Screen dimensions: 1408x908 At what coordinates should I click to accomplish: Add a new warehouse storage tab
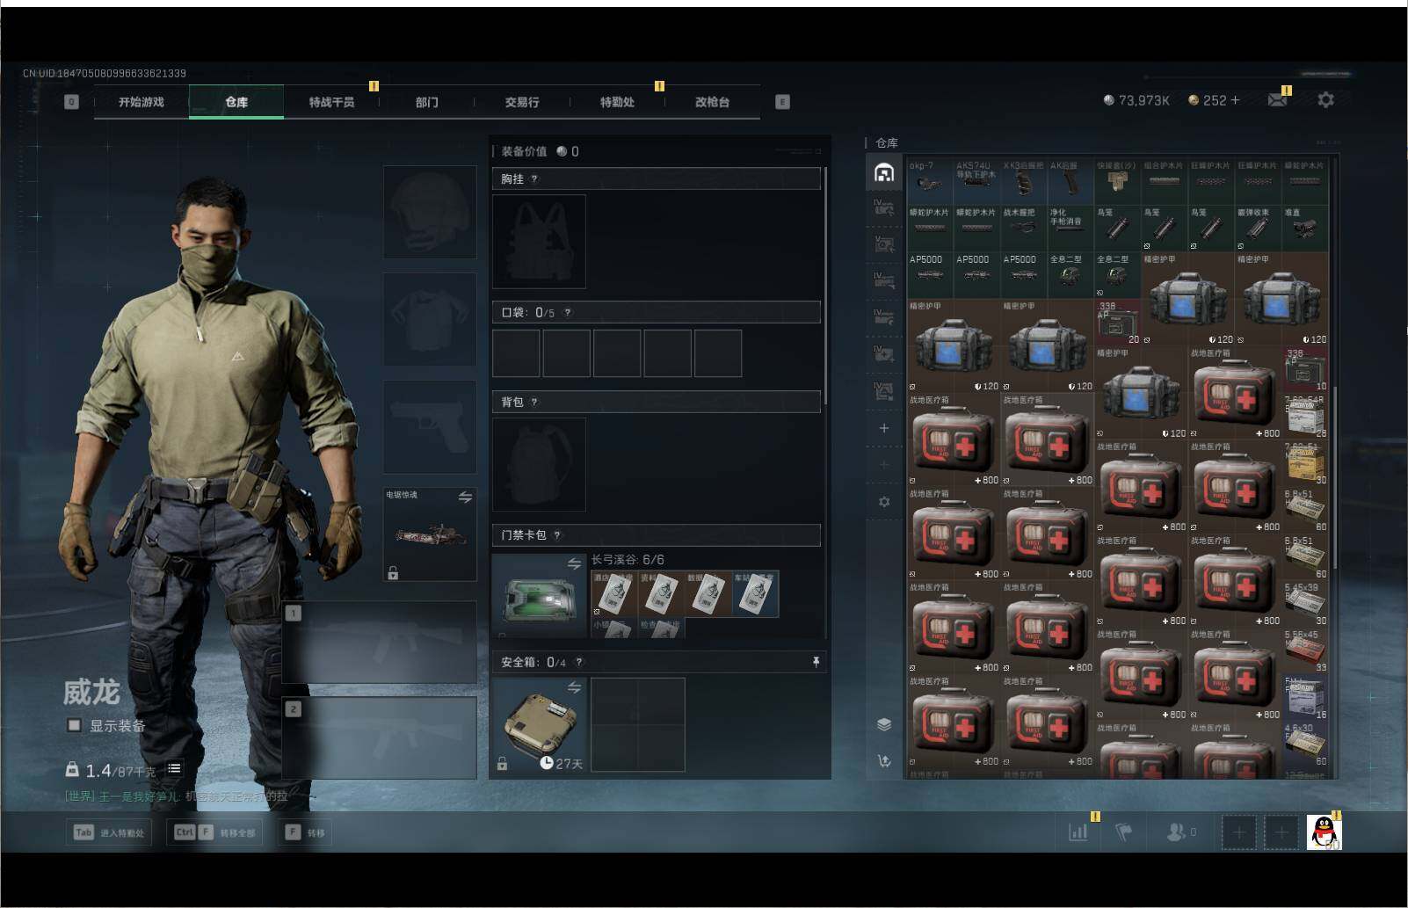(884, 428)
